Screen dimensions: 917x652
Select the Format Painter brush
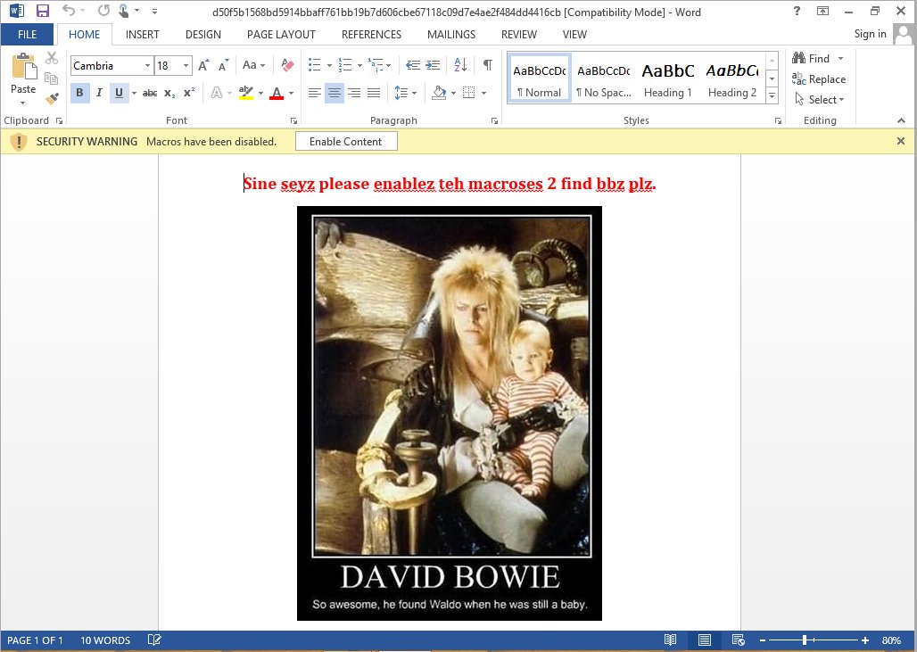tap(52, 99)
